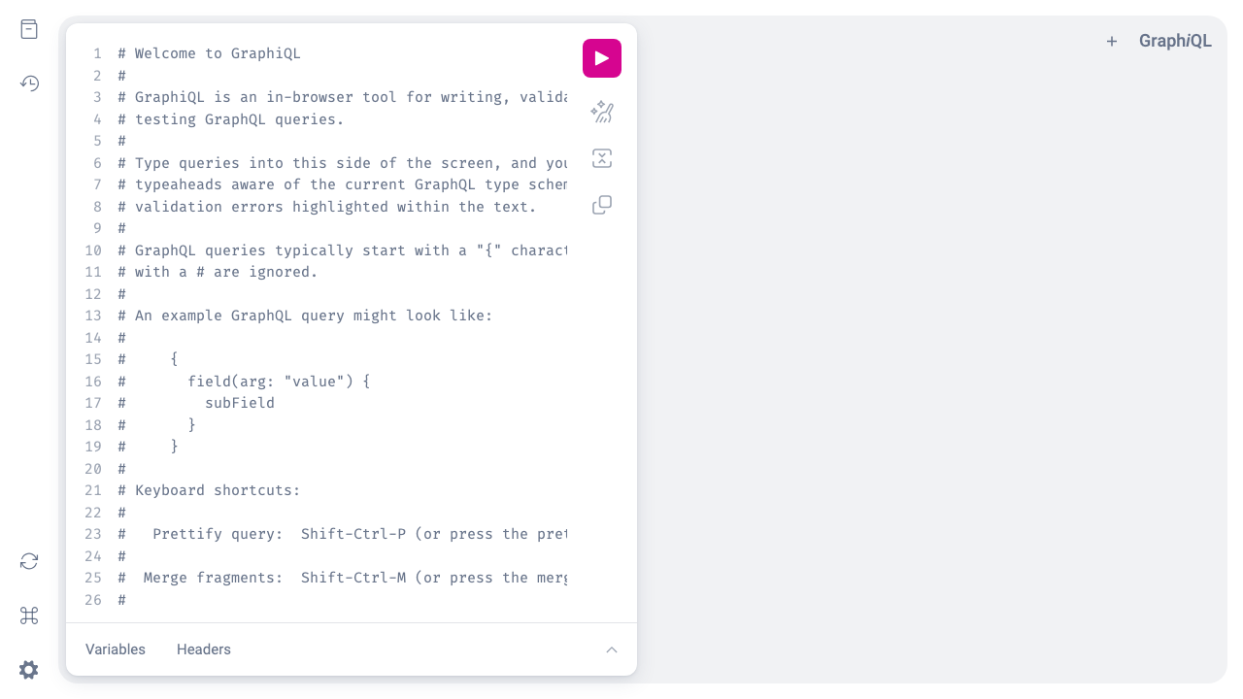Click the Re-fetch GraphQL schema icon

pyautogui.click(x=29, y=561)
